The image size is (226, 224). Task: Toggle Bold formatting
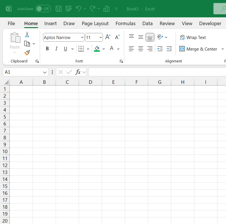[x=47, y=49]
